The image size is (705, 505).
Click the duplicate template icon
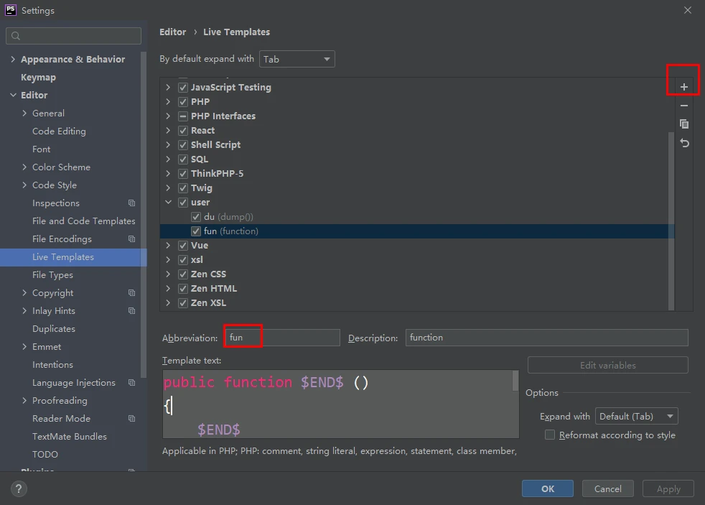point(683,124)
